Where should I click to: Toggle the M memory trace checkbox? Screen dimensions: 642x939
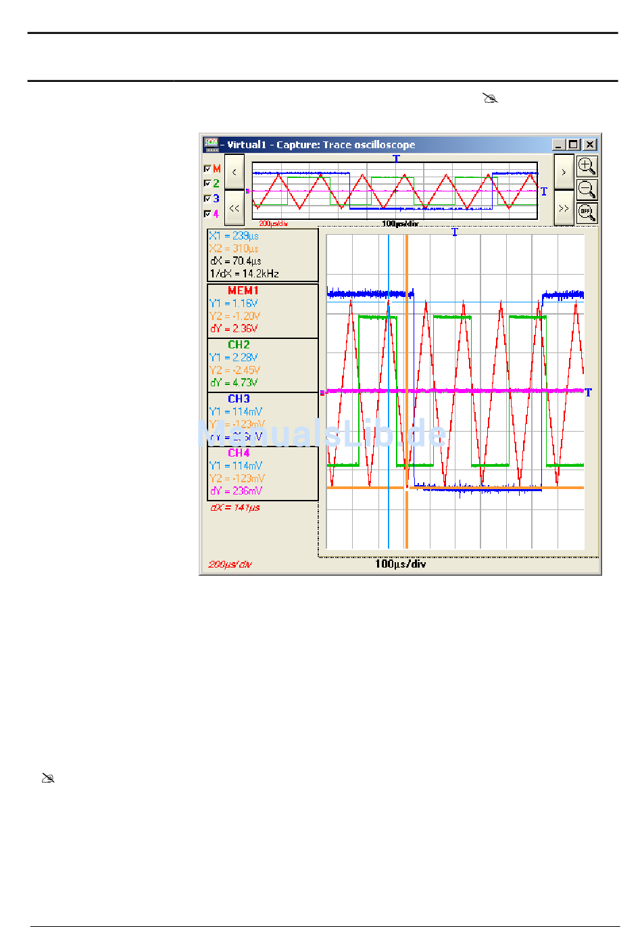207,168
